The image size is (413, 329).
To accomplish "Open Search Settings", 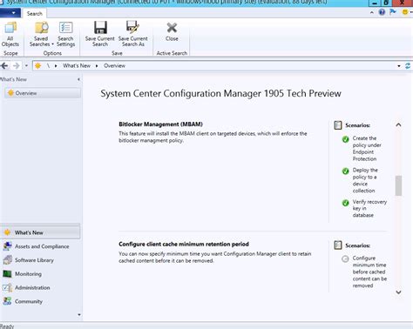I will coord(65,34).
